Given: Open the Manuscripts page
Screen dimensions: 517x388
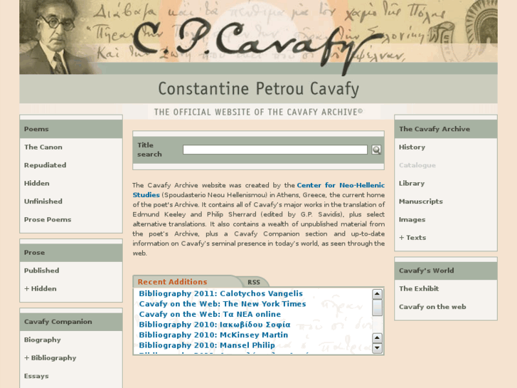Looking at the screenshot, I should tap(421, 201).
